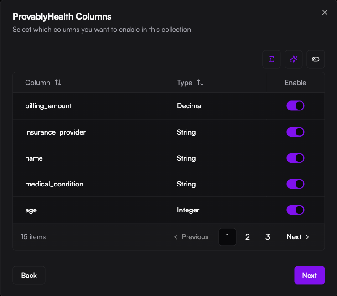Close the ProvablyHealth Columns dialog
This screenshot has width=337, height=296.
(325, 13)
